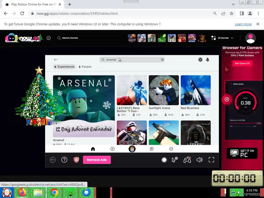The width and height of the screenshot is (264, 198).
Task: Reload the page in Chrome
Action: coord(22,13)
